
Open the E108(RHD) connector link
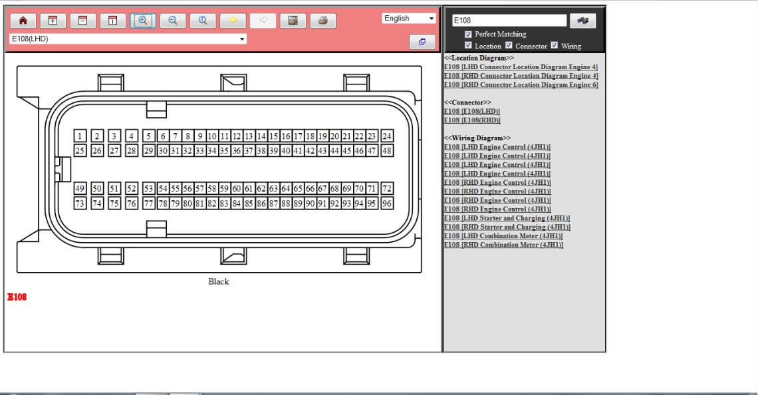click(472, 120)
